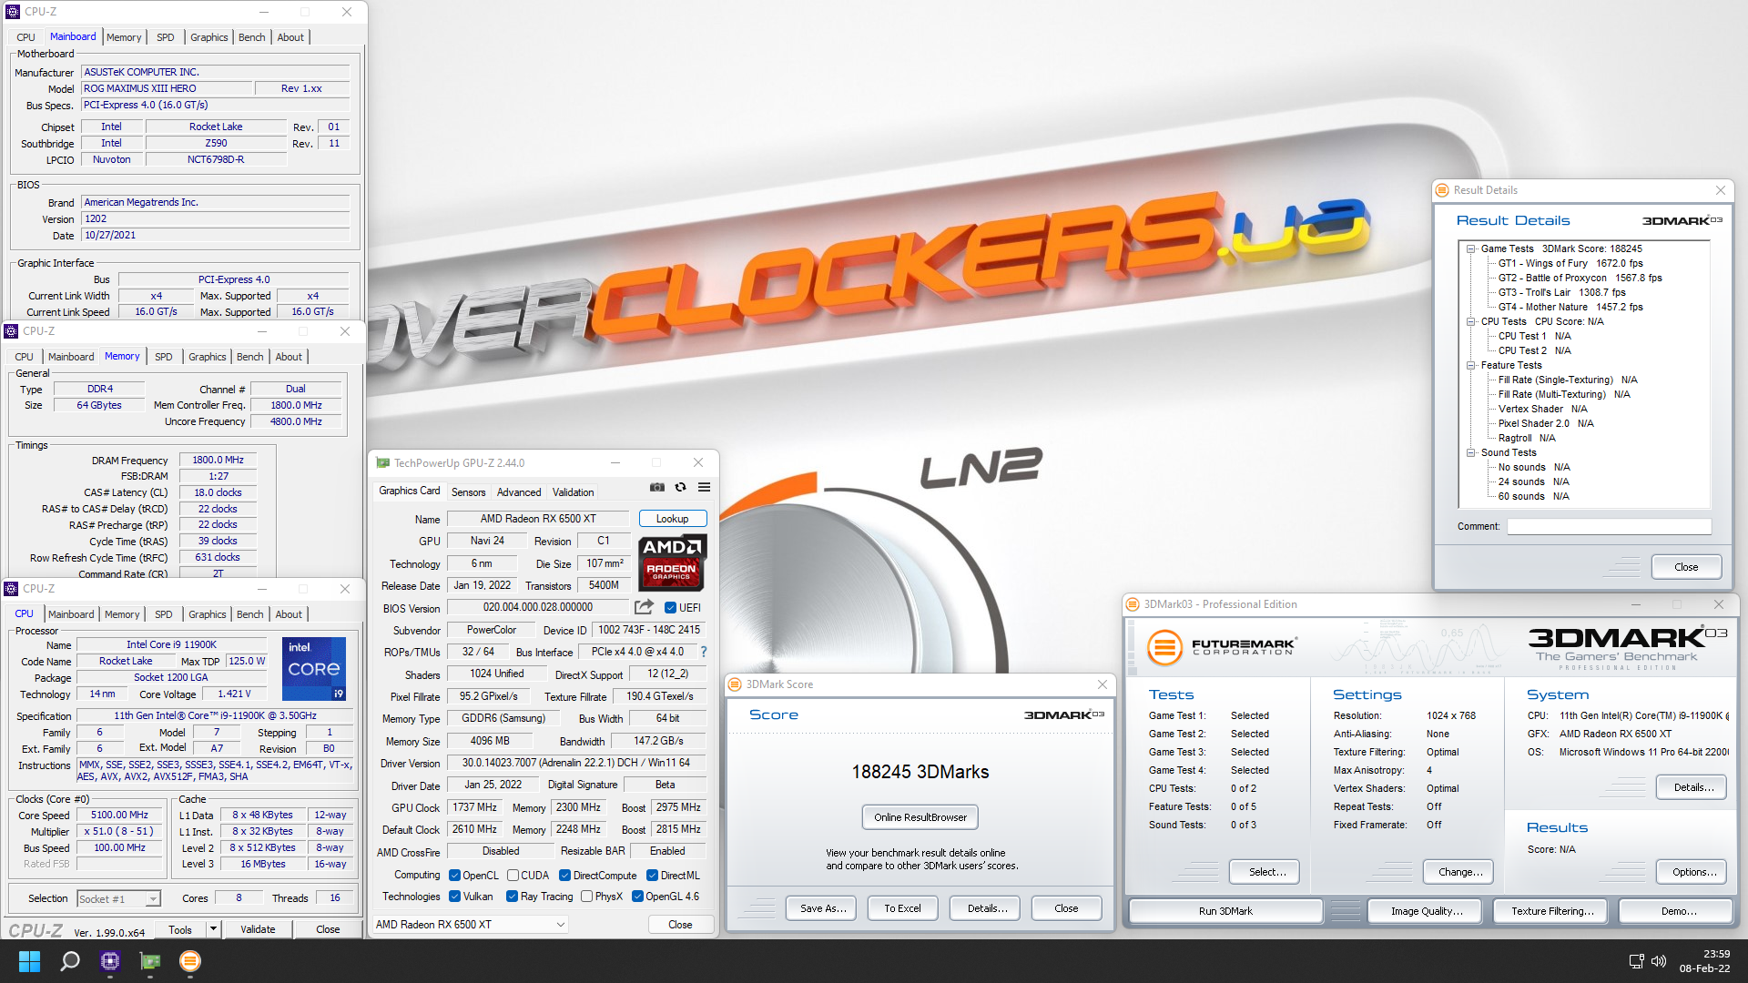The height and width of the screenshot is (983, 1748).
Task: Click the GPU-Z refresh icon
Action: click(680, 488)
